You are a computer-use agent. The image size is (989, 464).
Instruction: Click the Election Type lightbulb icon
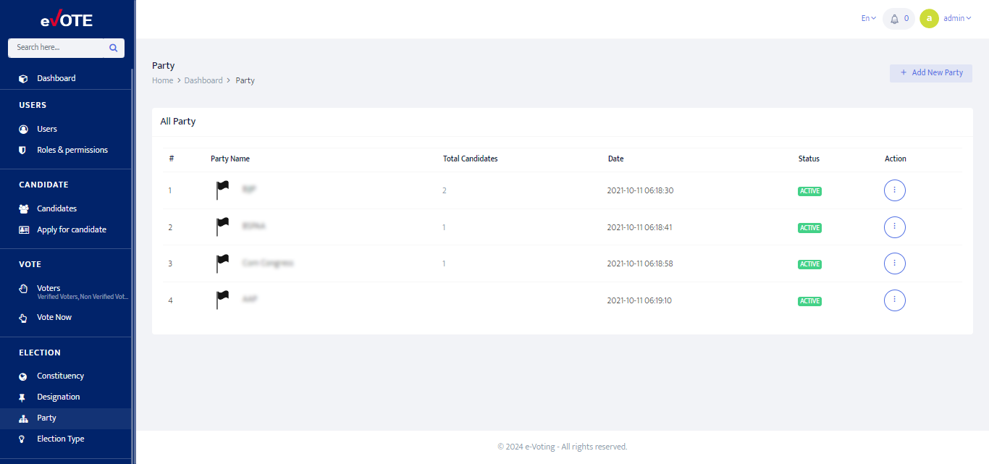click(x=23, y=439)
